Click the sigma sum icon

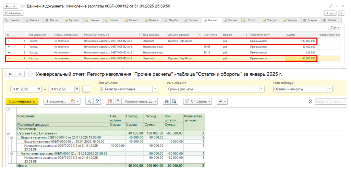(x=310, y=102)
